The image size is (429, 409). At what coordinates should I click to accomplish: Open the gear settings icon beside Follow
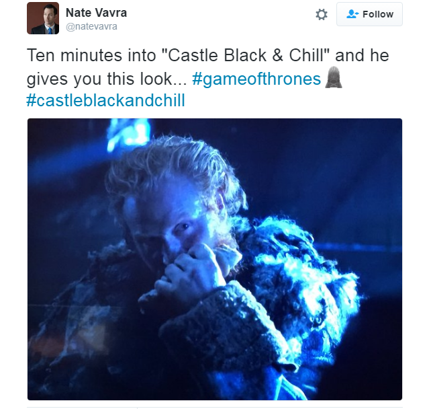point(322,15)
